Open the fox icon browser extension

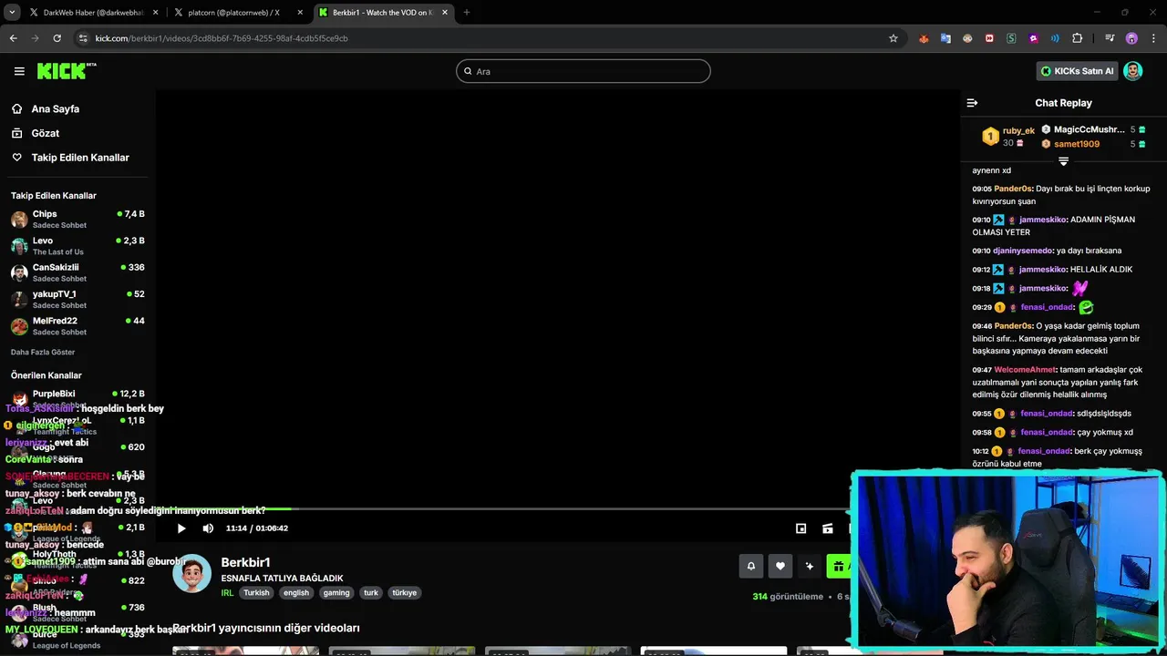click(x=924, y=38)
